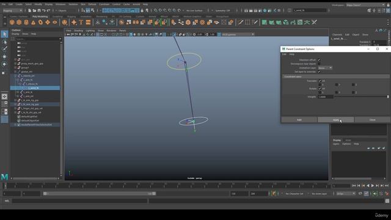Create a polygon torus from shelf
Screen dimensions: 391x220
[40, 23]
